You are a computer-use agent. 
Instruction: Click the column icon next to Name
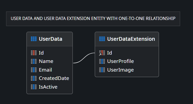(x=34, y=61)
